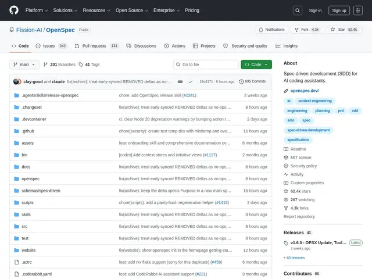This screenshot has height=279, width=372.
Task: Click the clay-good author avatar
Action: [16, 81]
